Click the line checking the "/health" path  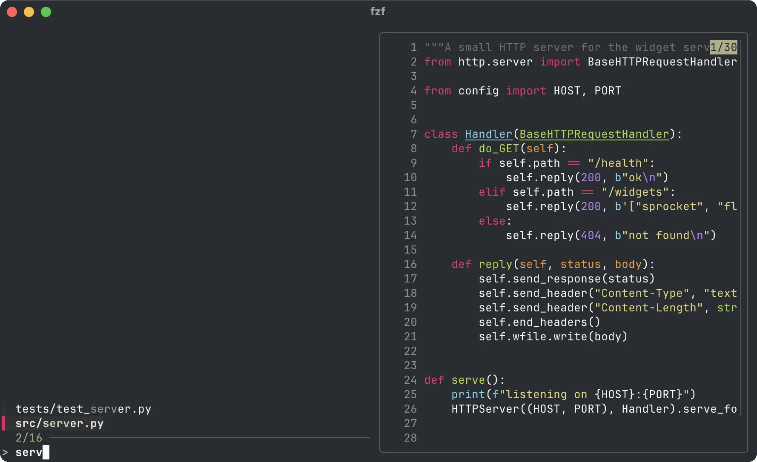[x=567, y=163]
